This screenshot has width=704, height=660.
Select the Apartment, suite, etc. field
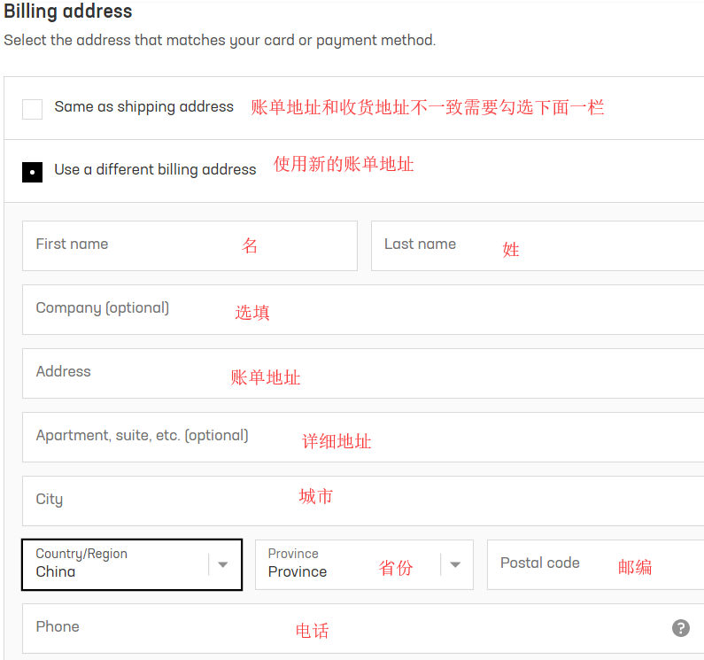point(363,437)
